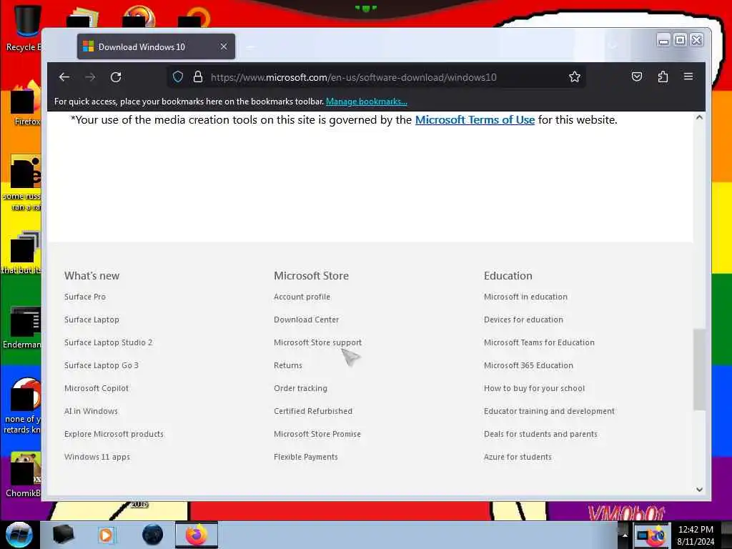This screenshot has height=549, width=732.
Task: Select the Download Windows 10 tab
Action: pyautogui.click(x=156, y=46)
